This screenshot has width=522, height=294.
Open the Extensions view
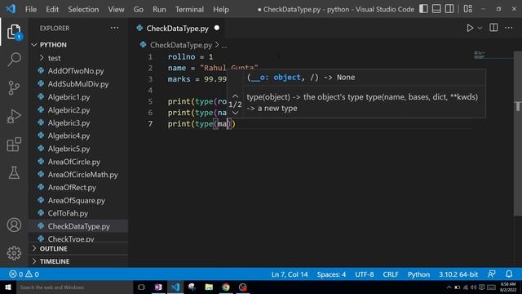[14, 145]
